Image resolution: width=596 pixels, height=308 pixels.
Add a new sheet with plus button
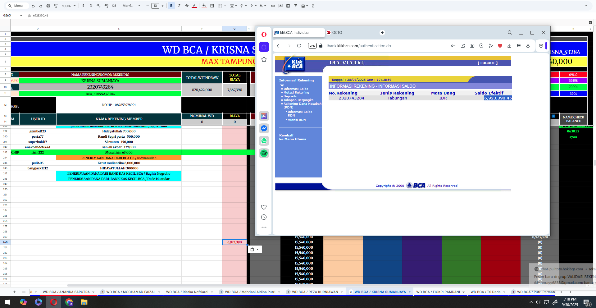(x=14, y=292)
